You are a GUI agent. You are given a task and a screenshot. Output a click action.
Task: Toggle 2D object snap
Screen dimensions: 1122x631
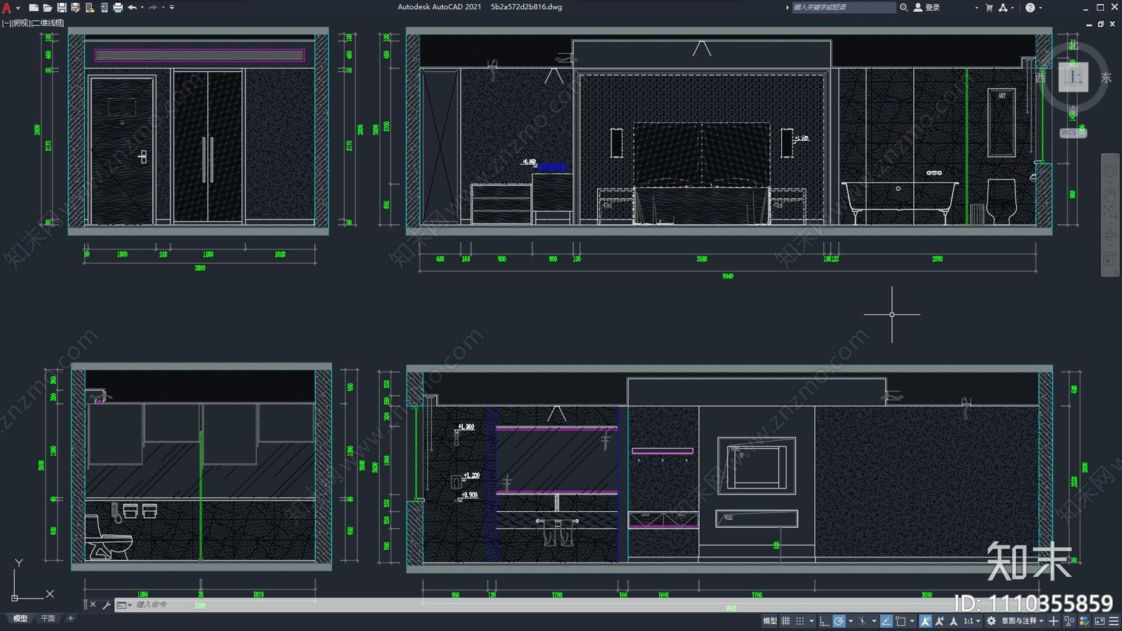pyautogui.click(x=900, y=621)
